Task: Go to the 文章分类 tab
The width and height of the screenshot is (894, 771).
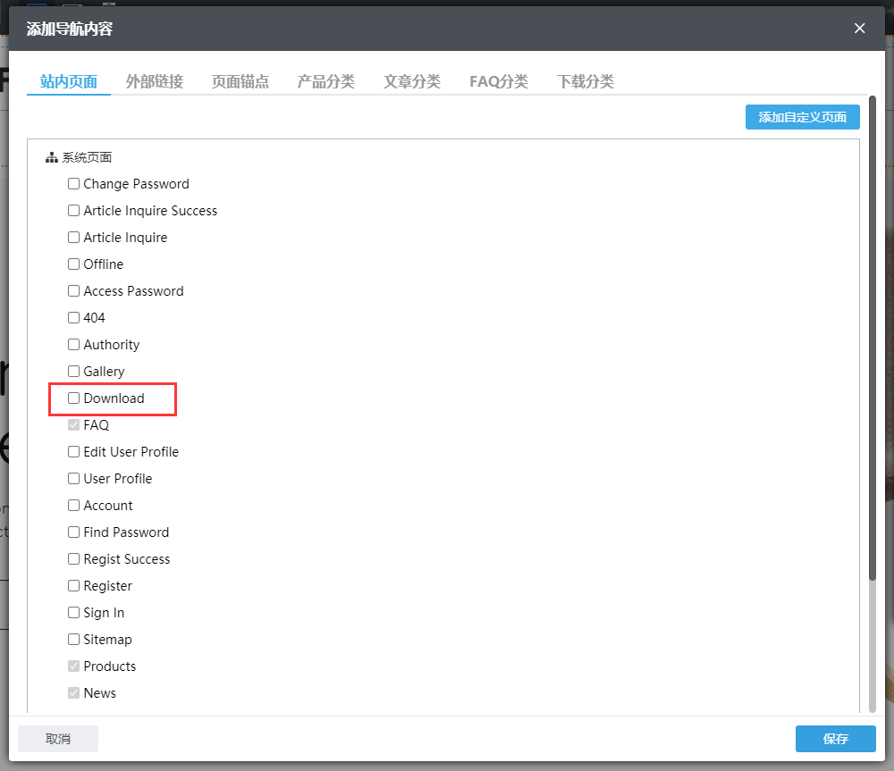Action: click(x=411, y=81)
